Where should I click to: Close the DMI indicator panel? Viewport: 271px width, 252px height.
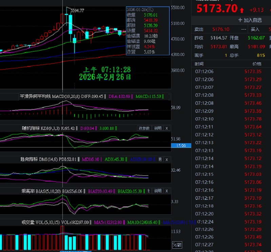click(x=167, y=159)
